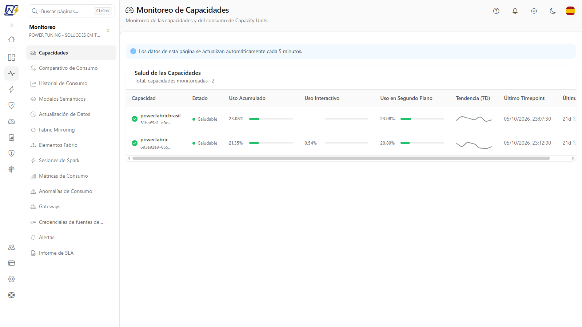
Task: Open the home icon in left rail
Action: tap(12, 39)
